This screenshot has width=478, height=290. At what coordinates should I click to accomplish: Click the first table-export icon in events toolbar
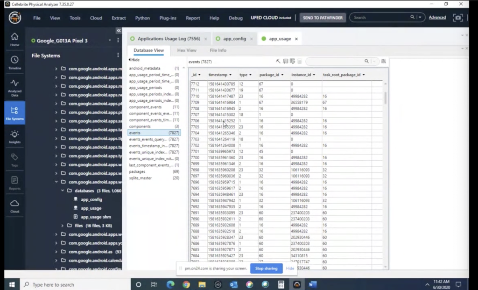(285, 61)
